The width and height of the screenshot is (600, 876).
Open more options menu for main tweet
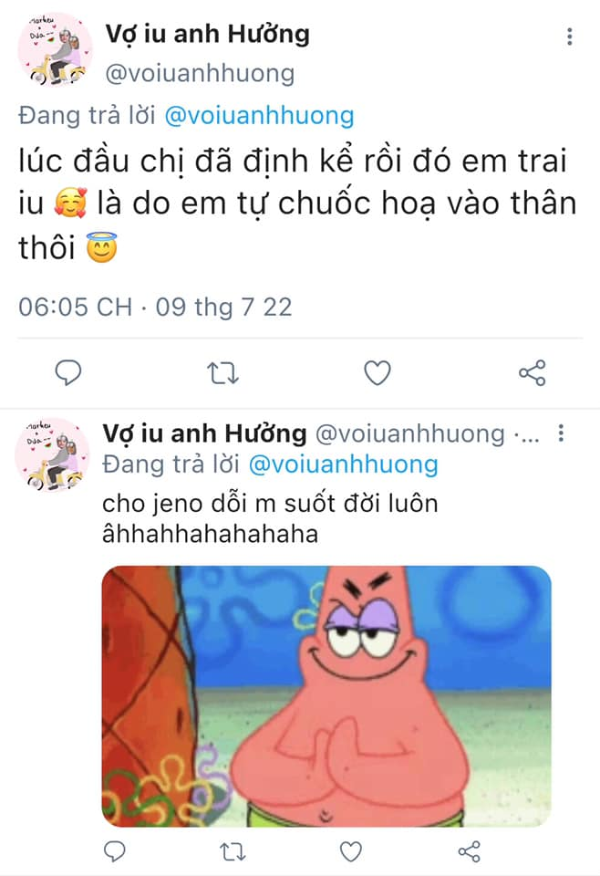click(x=569, y=36)
